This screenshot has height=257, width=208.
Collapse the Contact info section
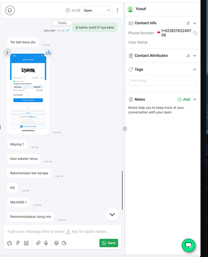coord(195,23)
